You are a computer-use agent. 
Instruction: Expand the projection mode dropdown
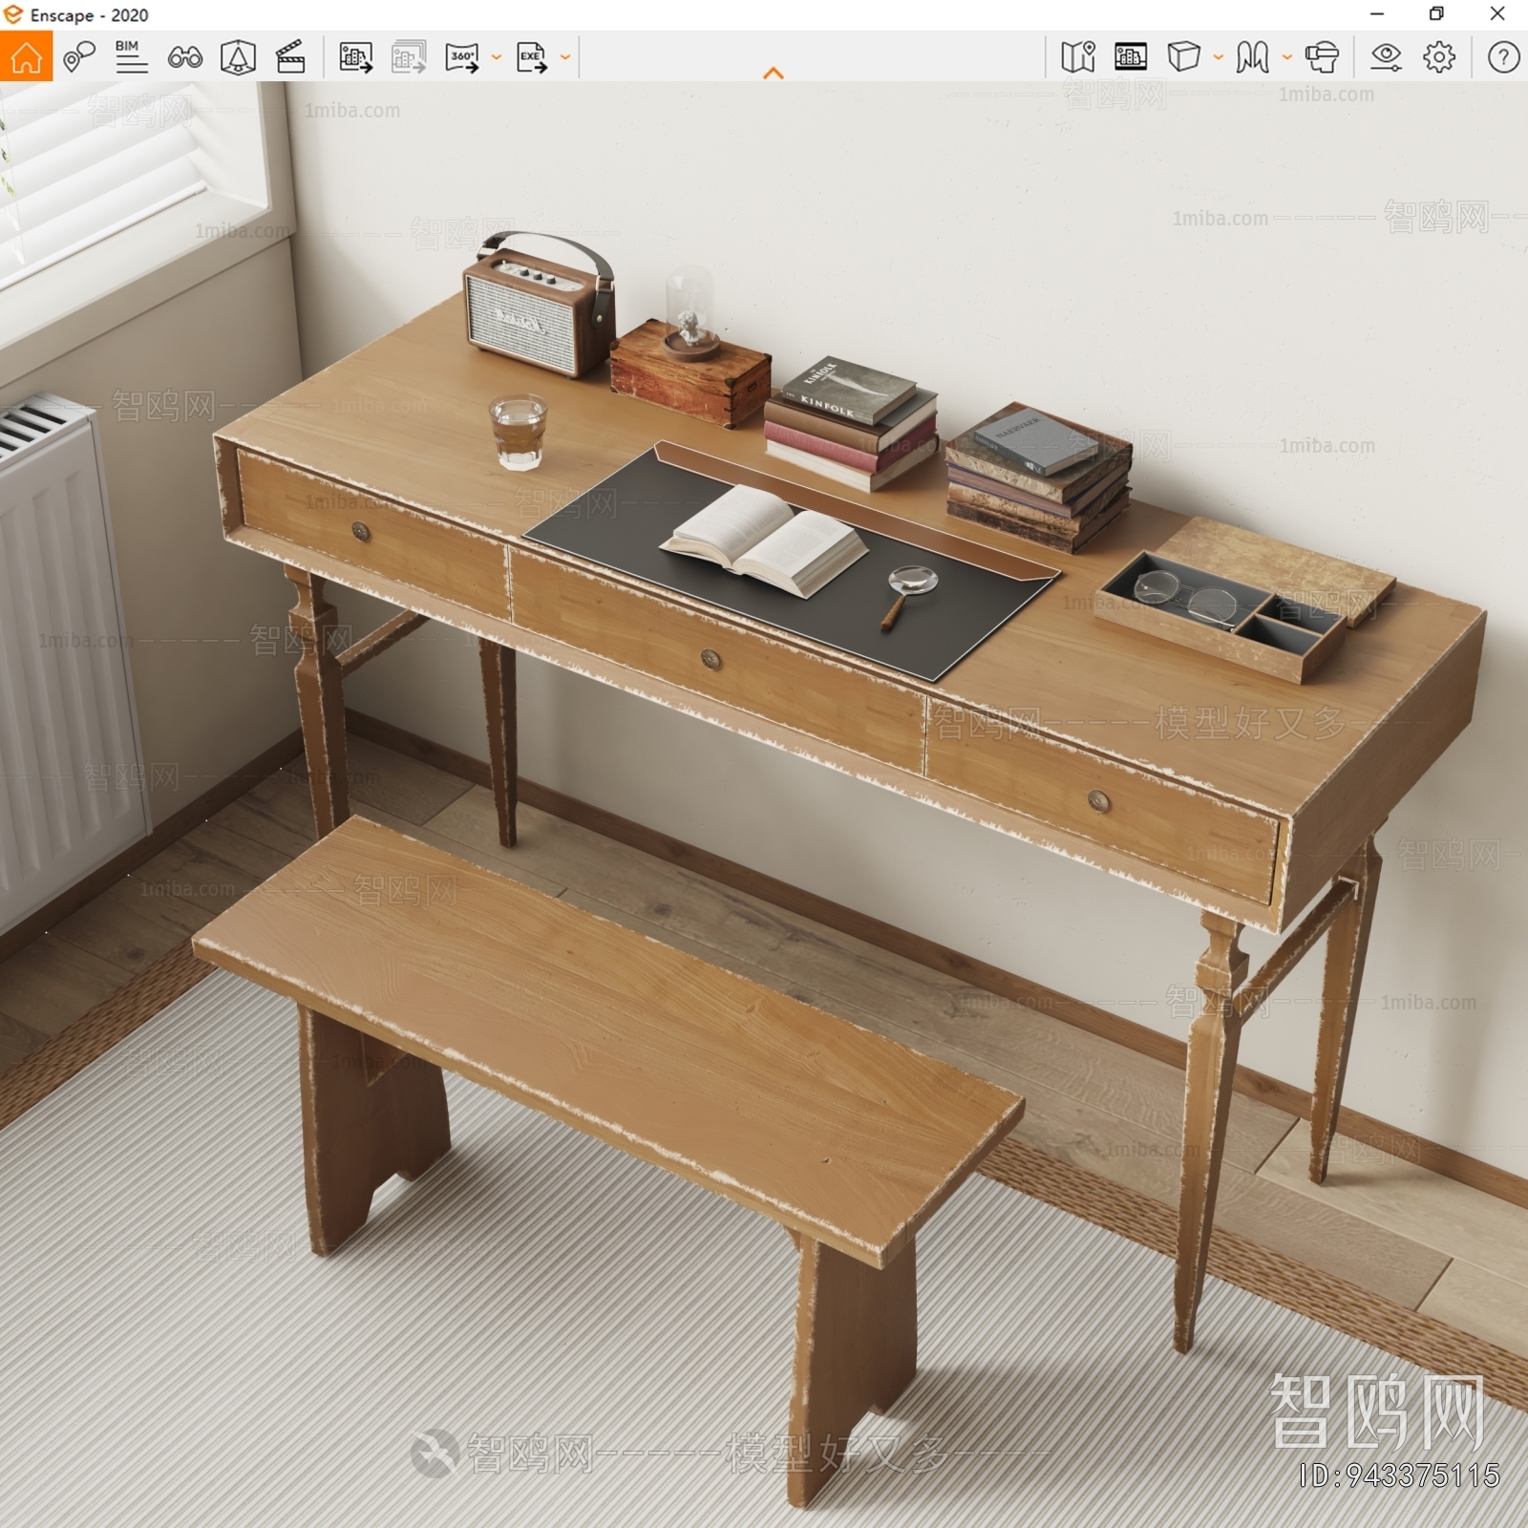(1218, 57)
